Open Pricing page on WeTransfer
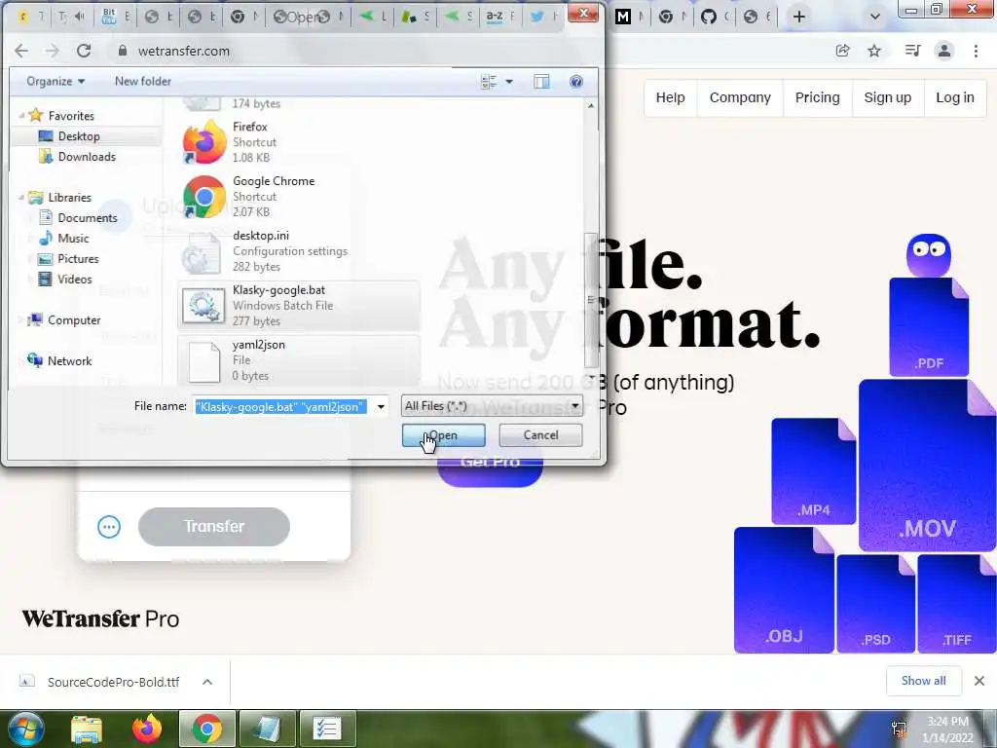Viewport: 997px width, 748px height. (817, 97)
